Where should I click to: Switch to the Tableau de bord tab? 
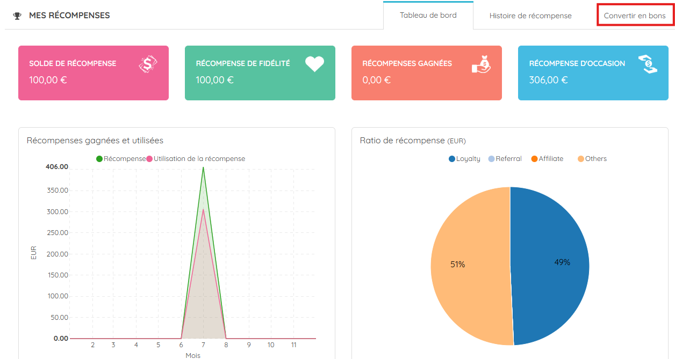coord(428,15)
